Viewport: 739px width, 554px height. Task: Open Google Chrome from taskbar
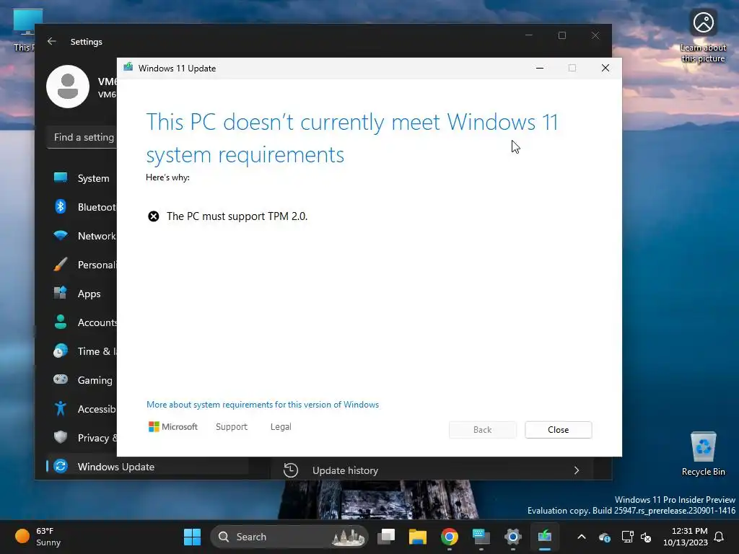tap(449, 537)
